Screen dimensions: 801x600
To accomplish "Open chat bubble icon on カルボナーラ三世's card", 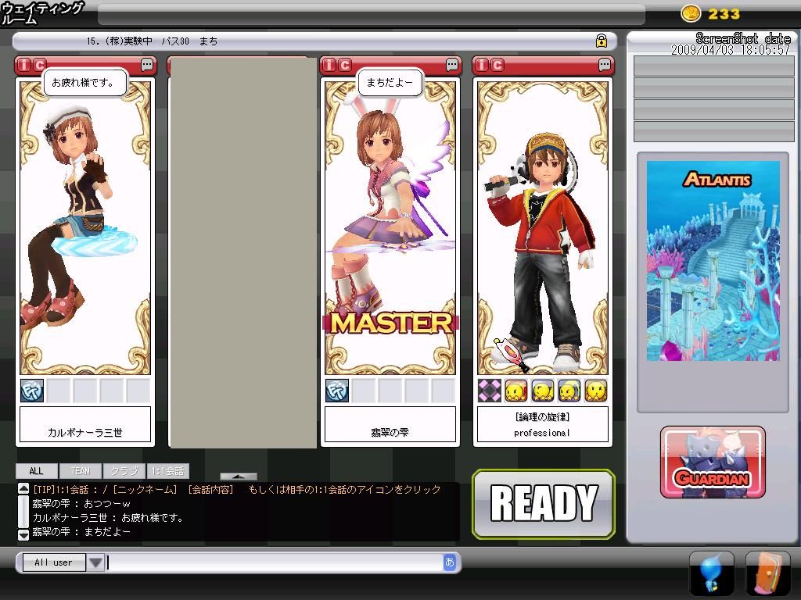I will click(x=147, y=66).
